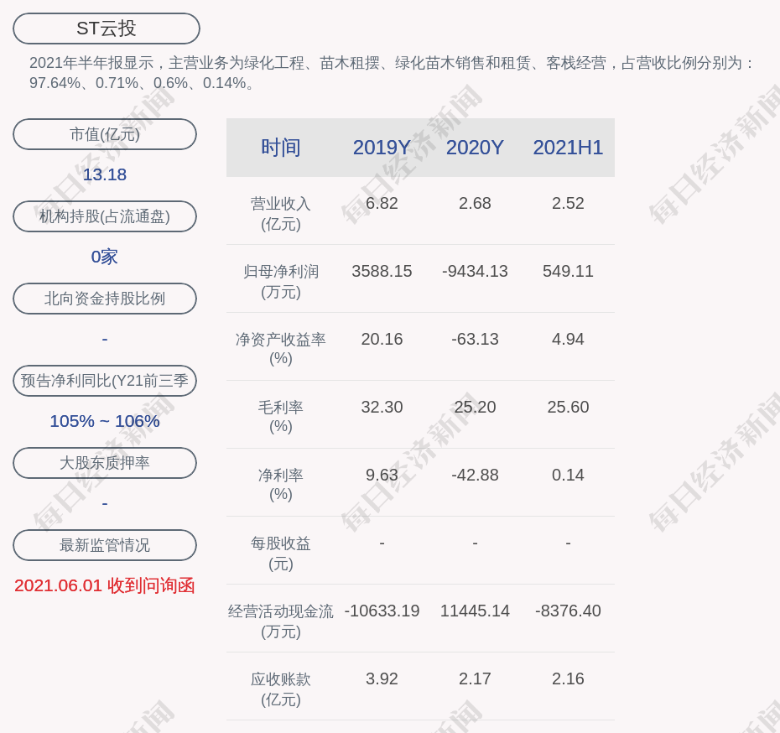The height and width of the screenshot is (733, 780).
Task: Click the -9434.13 net profit cell
Action: click(x=475, y=271)
